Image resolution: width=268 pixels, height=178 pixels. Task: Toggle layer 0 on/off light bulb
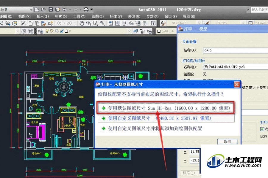(x=47, y=31)
